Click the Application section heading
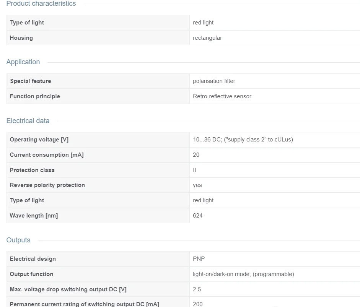This screenshot has height=307, width=360. (23, 62)
